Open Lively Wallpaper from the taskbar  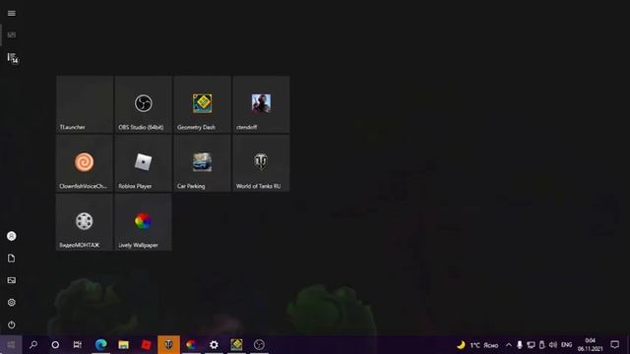pos(191,344)
